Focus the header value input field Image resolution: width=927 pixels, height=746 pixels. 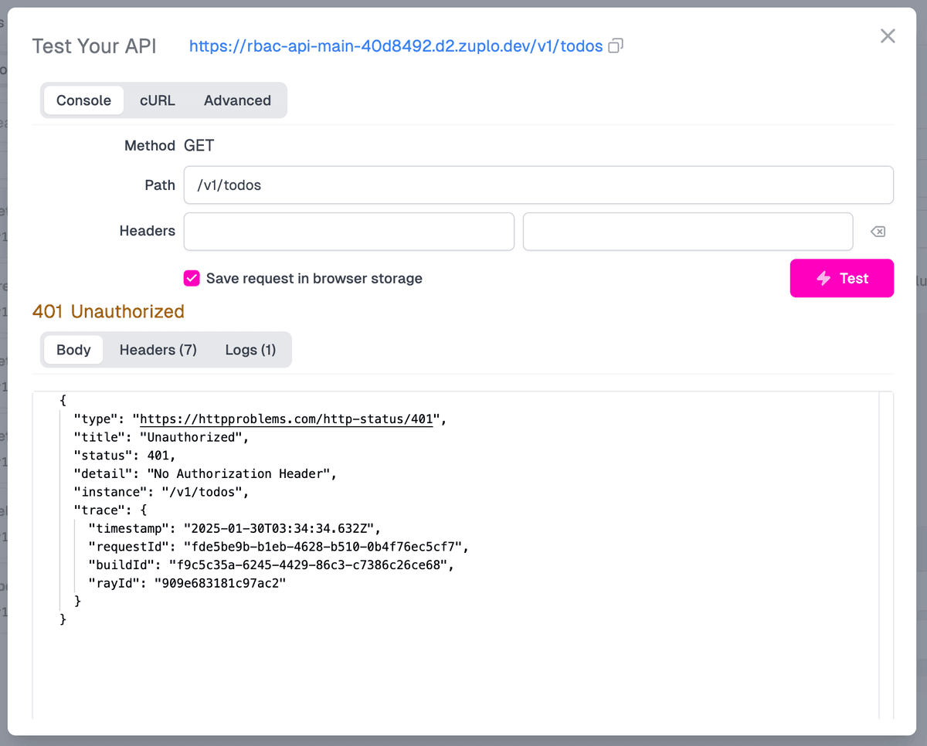point(688,232)
